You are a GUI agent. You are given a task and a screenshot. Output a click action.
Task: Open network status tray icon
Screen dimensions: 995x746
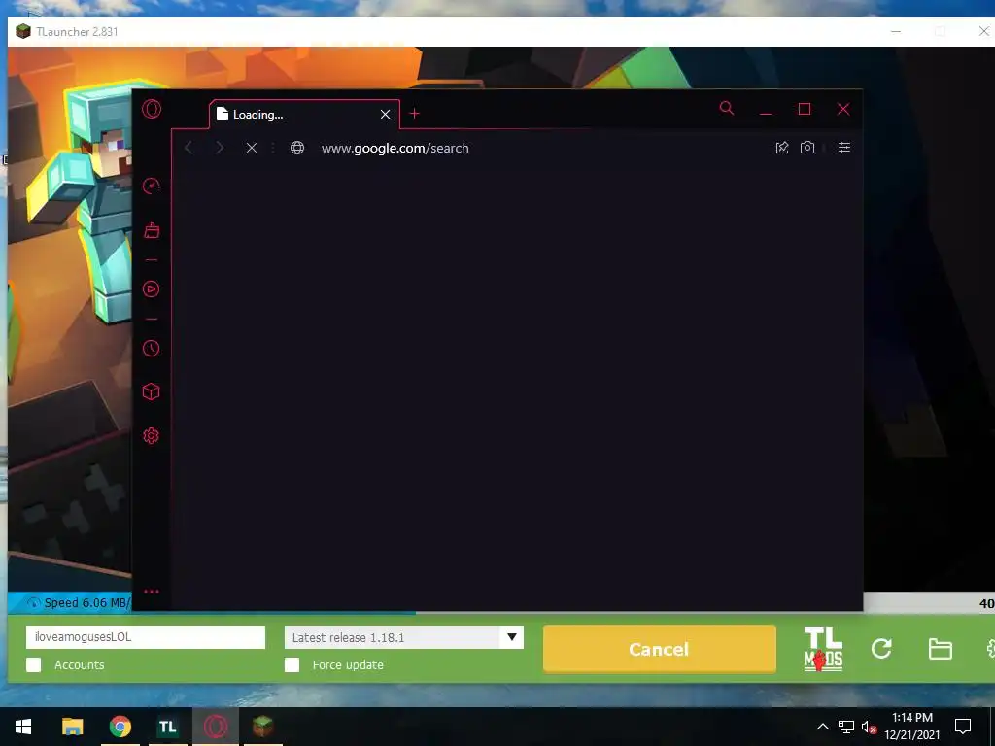point(846,727)
